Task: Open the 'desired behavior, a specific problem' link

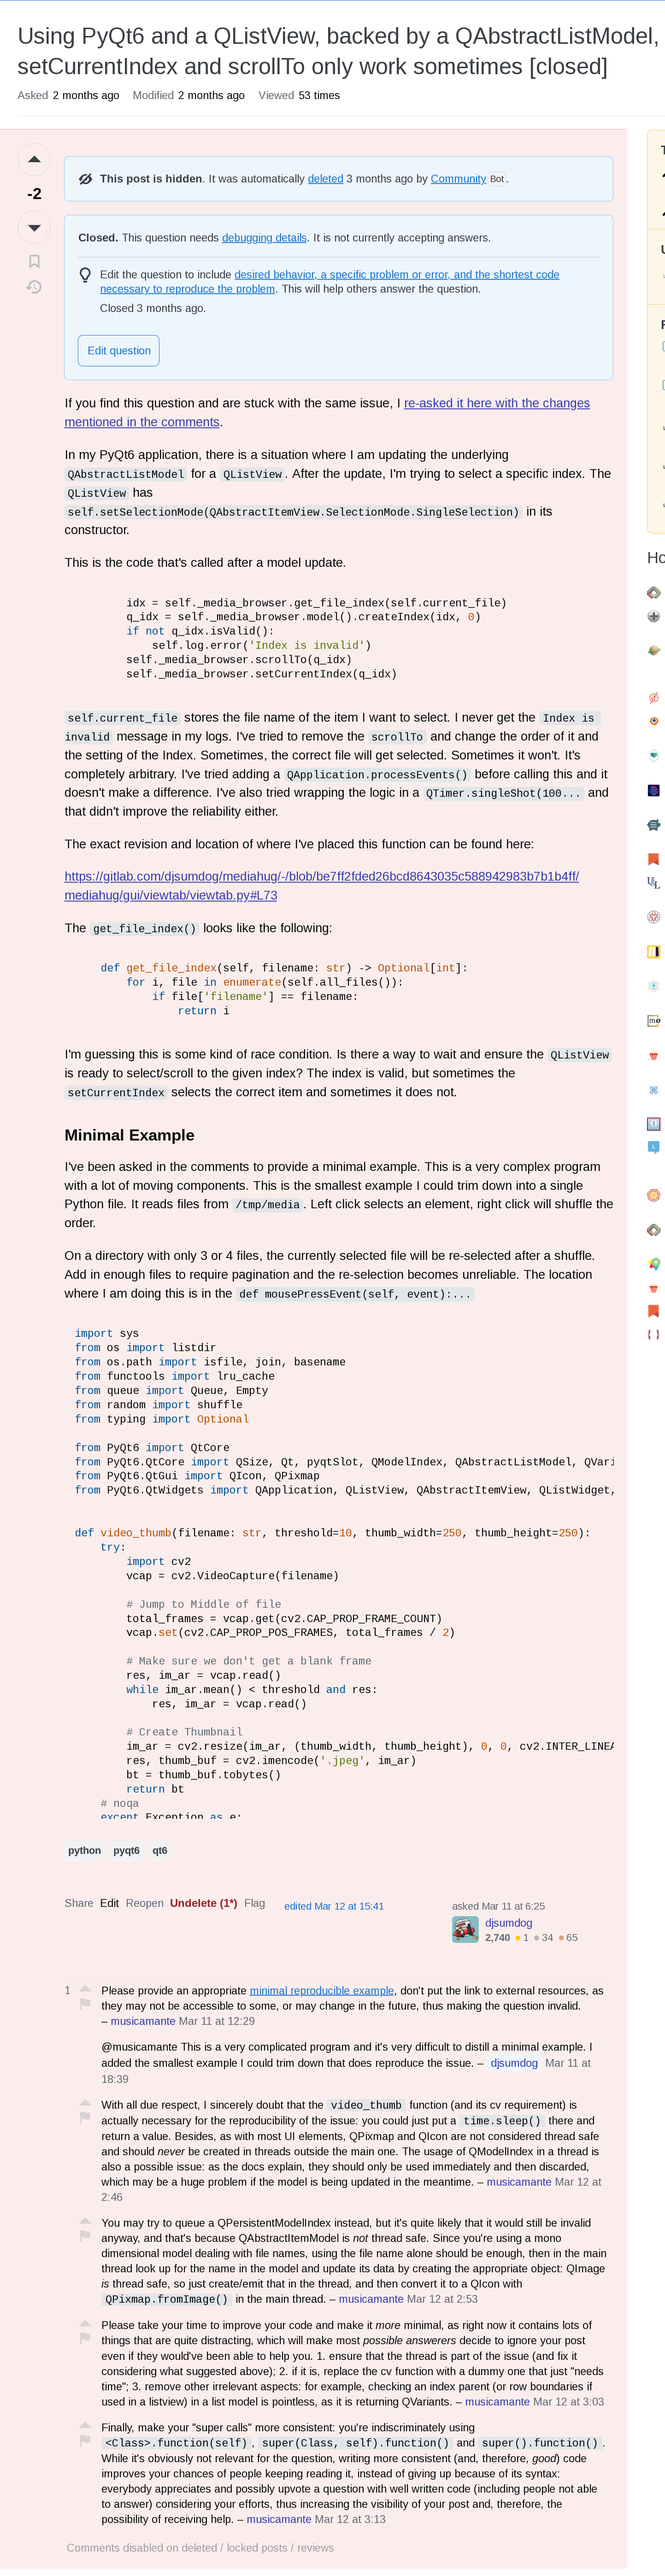Action: (329, 282)
